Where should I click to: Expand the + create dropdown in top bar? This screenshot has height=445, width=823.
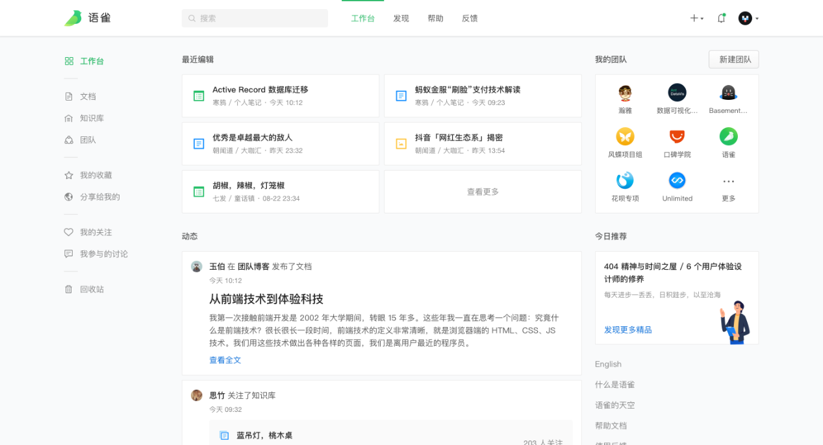696,18
